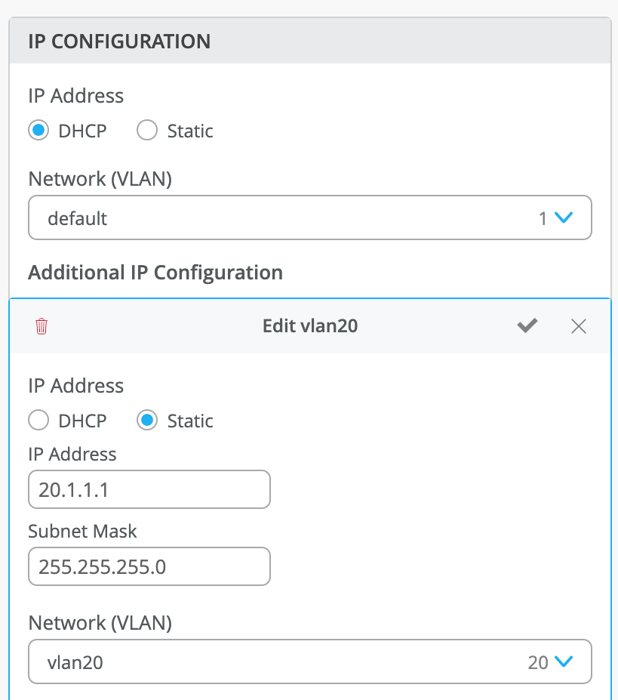Click the blue chevron beside default VLAN
The image size is (618, 700).
(x=564, y=218)
